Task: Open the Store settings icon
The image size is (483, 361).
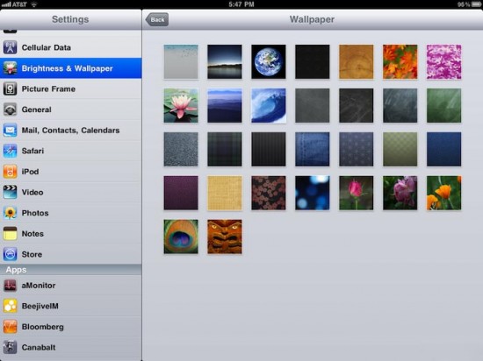Action: pos(10,254)
